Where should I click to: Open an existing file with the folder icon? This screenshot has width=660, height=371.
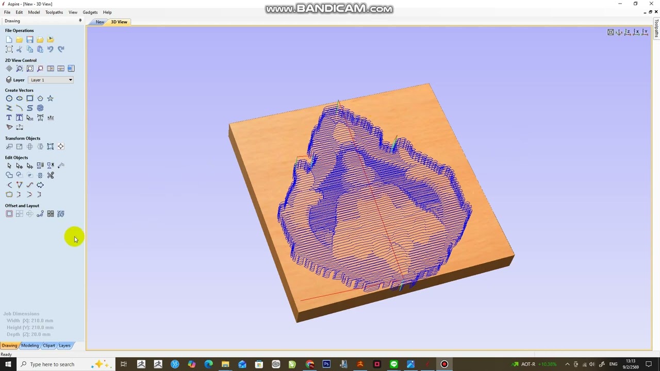click(x=19, y=40)
